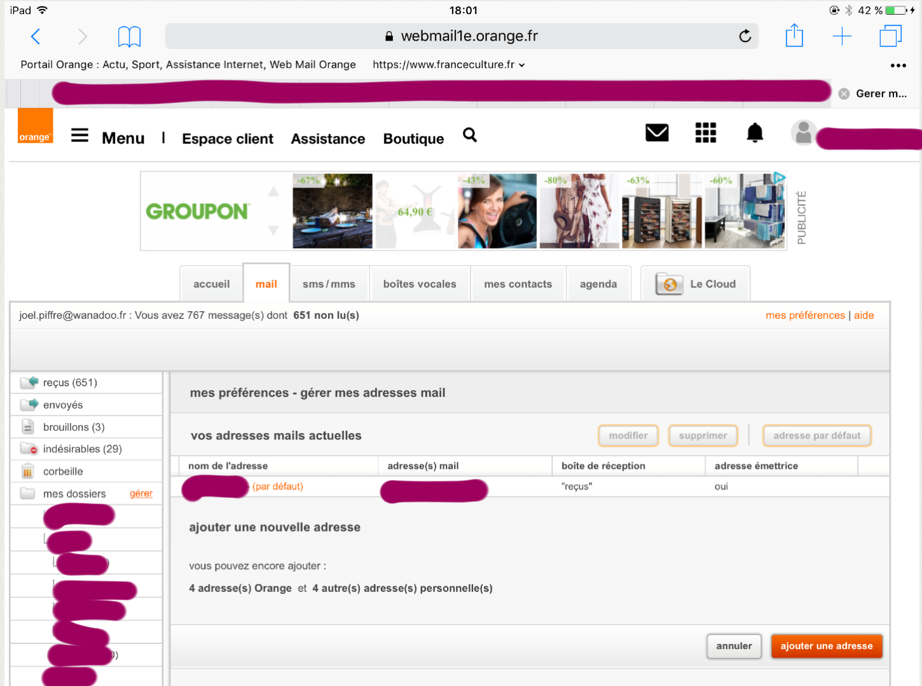922x686 pixels.
Task: Tap the Safari forward arrow
Action: coord(83,36)
